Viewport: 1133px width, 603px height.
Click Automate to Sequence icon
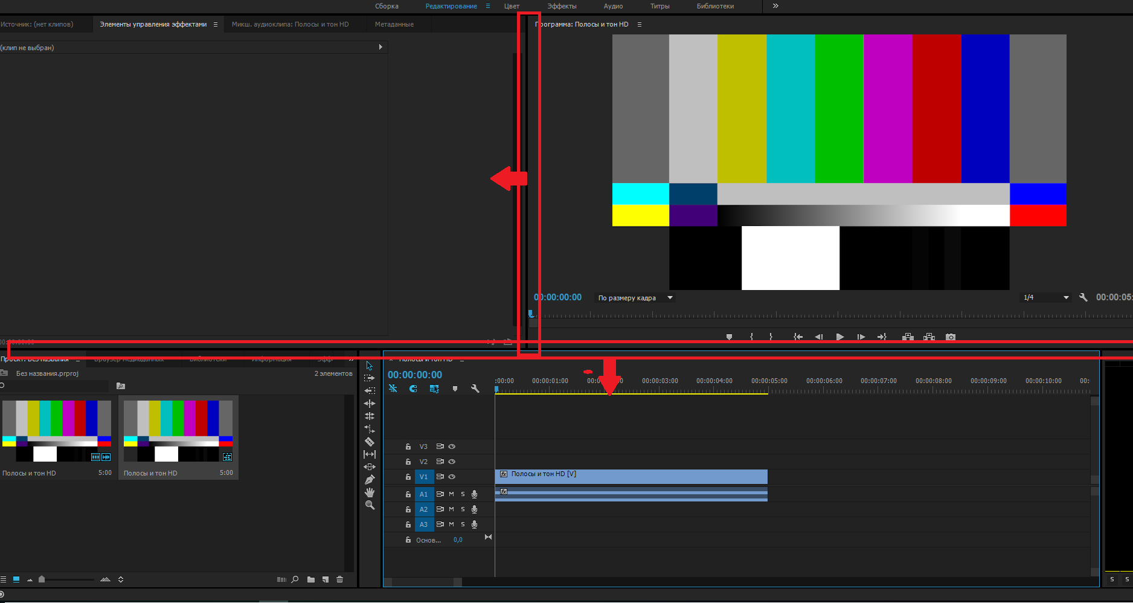[281, 579]
